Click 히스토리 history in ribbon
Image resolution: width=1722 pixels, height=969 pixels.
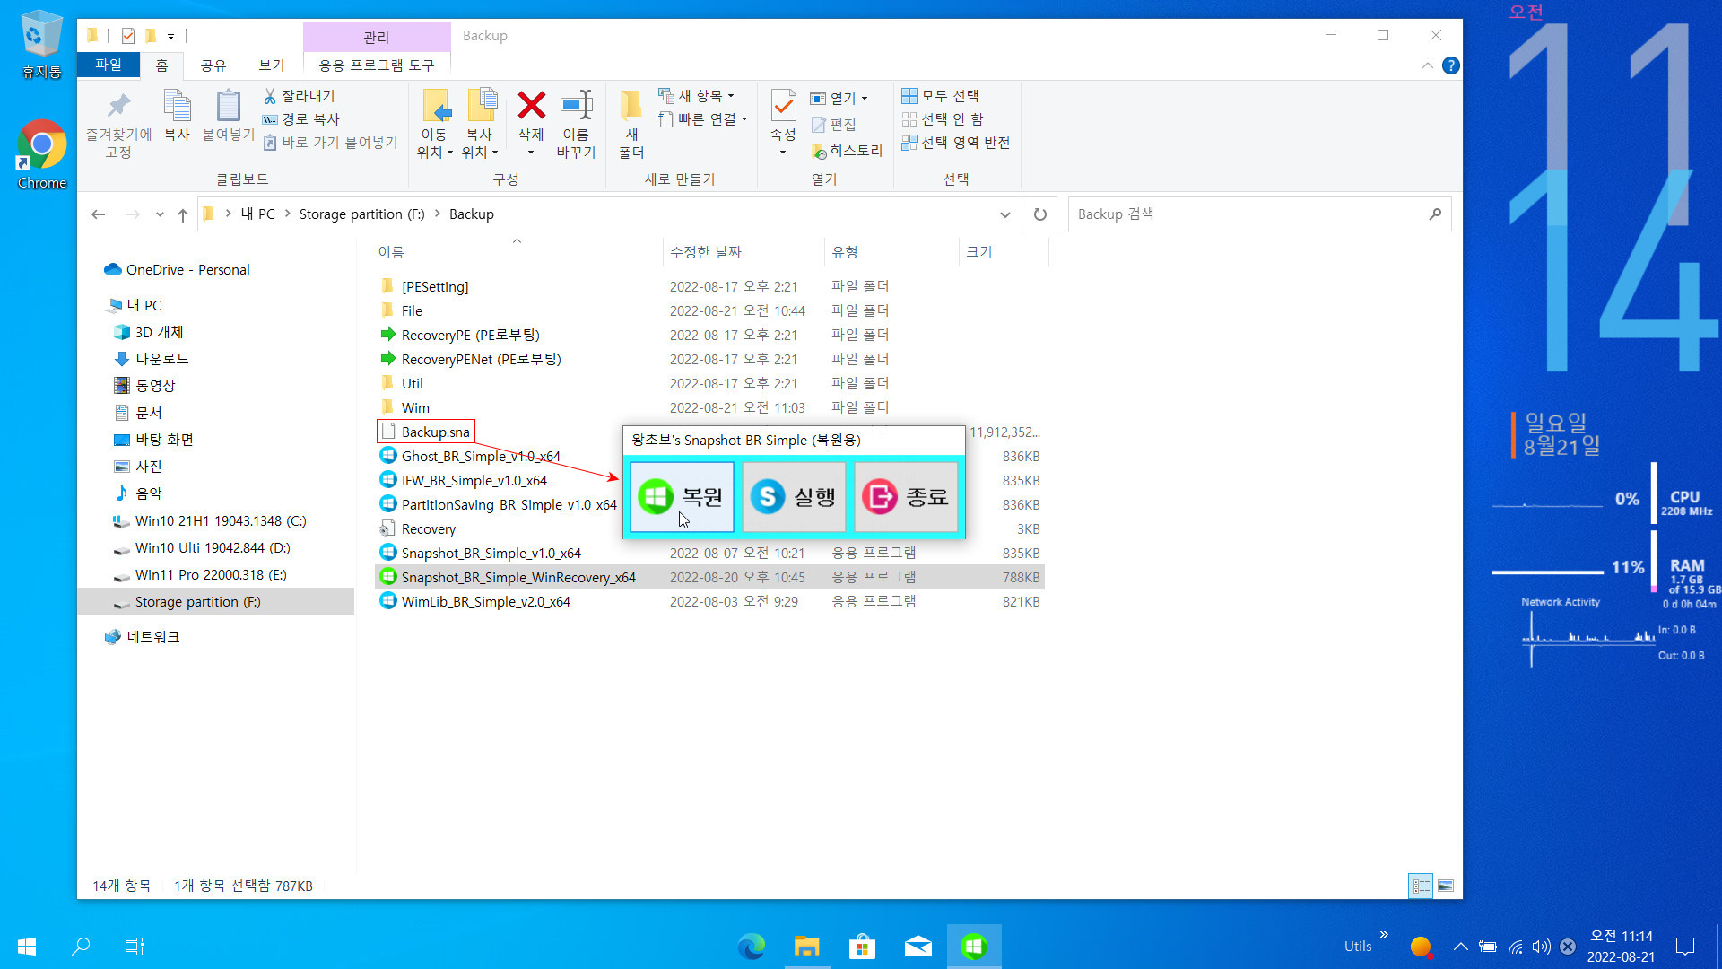pyautogui.click(x=847, y=151)
